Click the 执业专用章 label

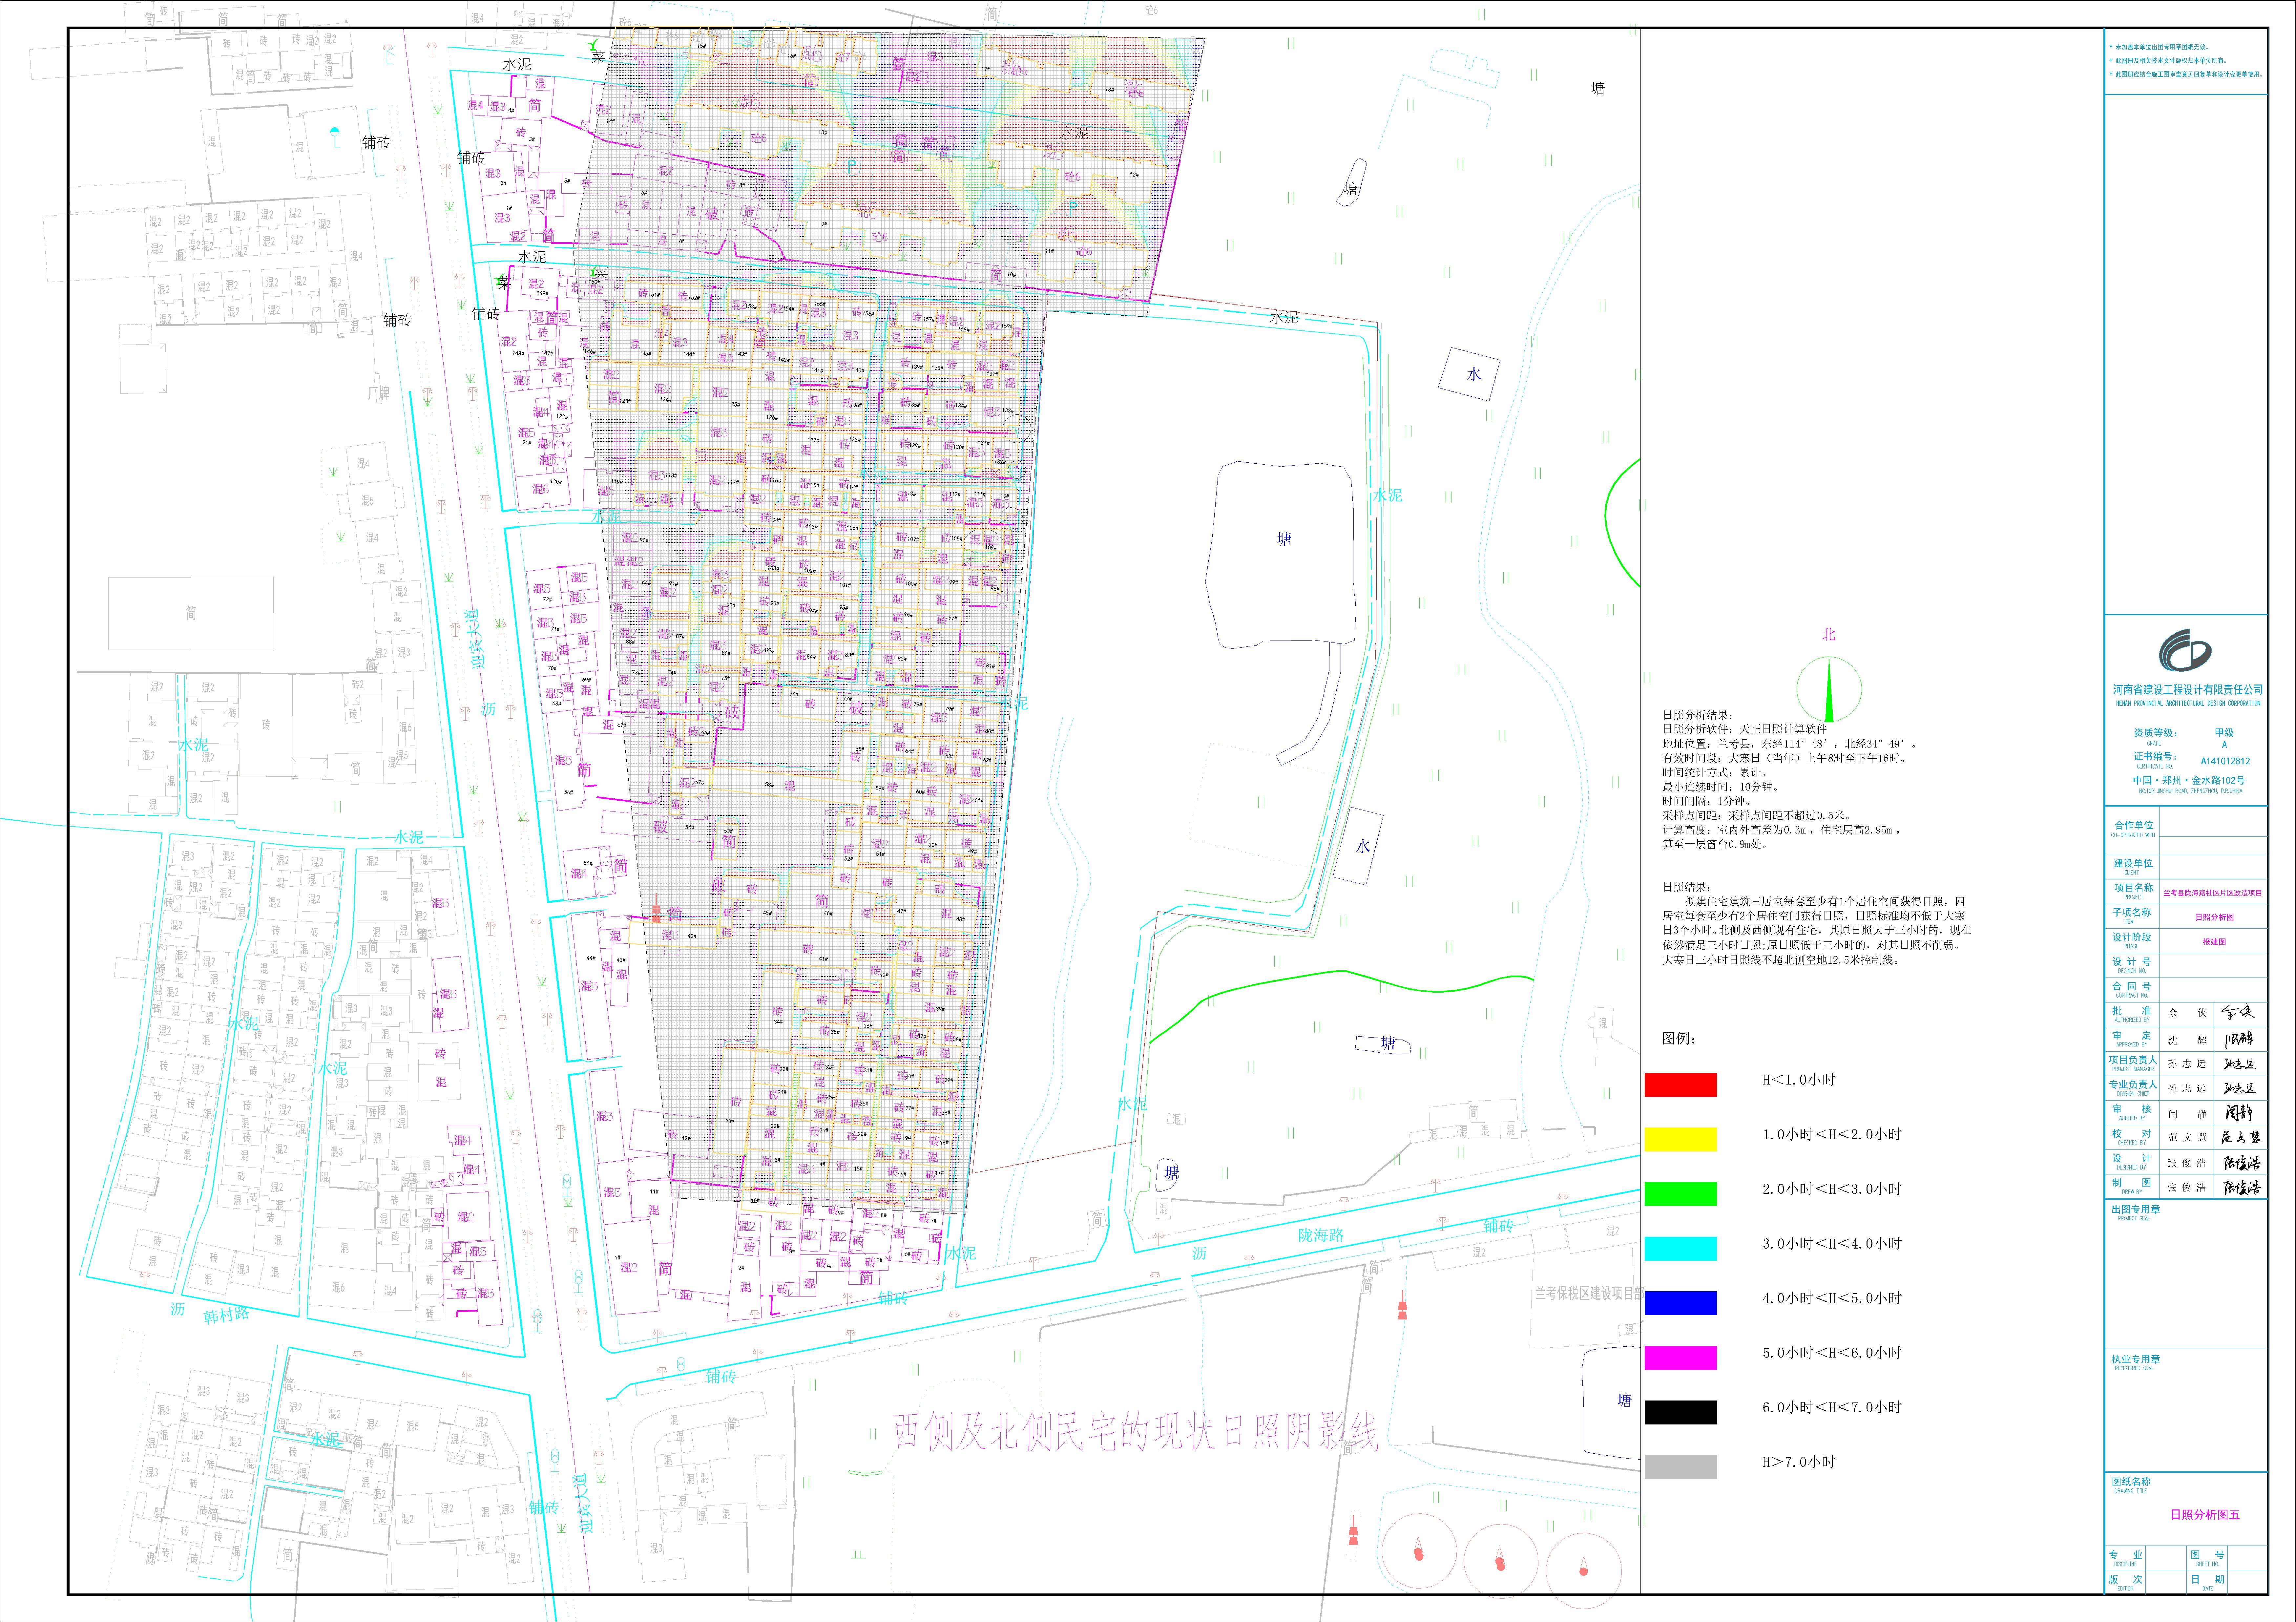click(x=2136, y=1360)
